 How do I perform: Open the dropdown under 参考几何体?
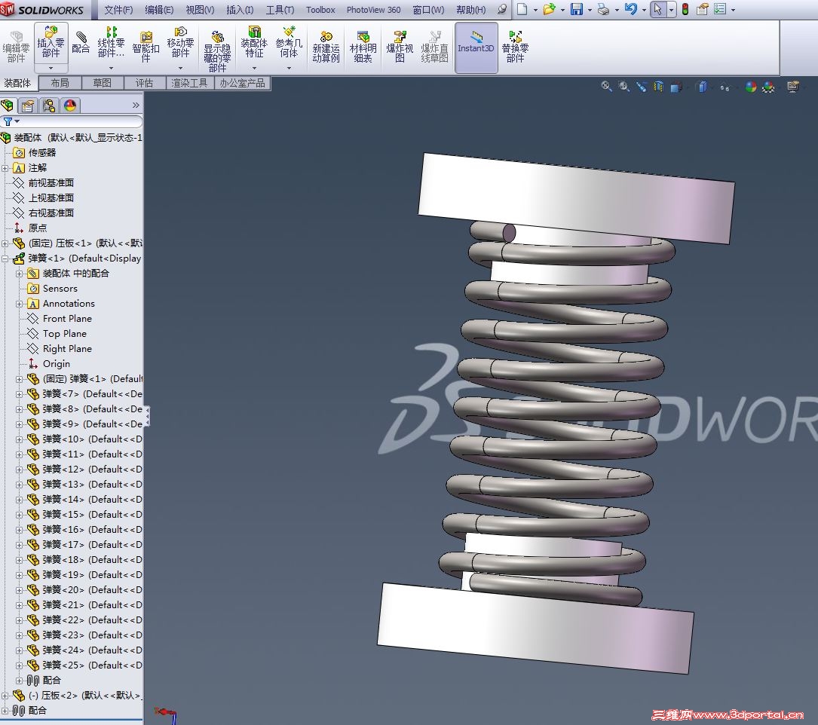click(x=289, y=69)
